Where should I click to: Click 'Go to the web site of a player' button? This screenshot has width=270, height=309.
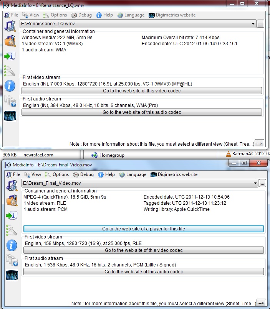144,229
